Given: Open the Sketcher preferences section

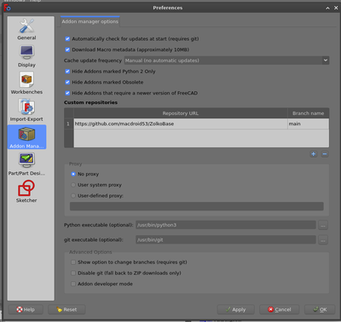Looking at the screenshot, I should pyautogui.click(x=26, y=192).
